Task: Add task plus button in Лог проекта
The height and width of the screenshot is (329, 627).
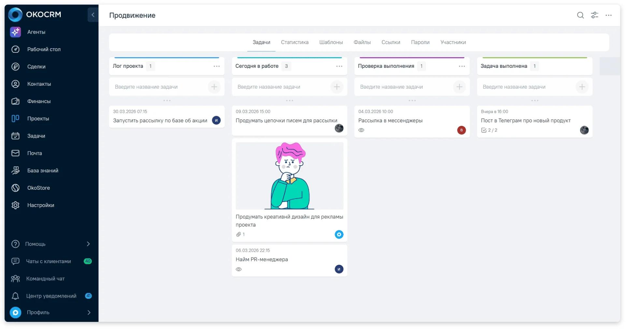Action: coord(214,87)
